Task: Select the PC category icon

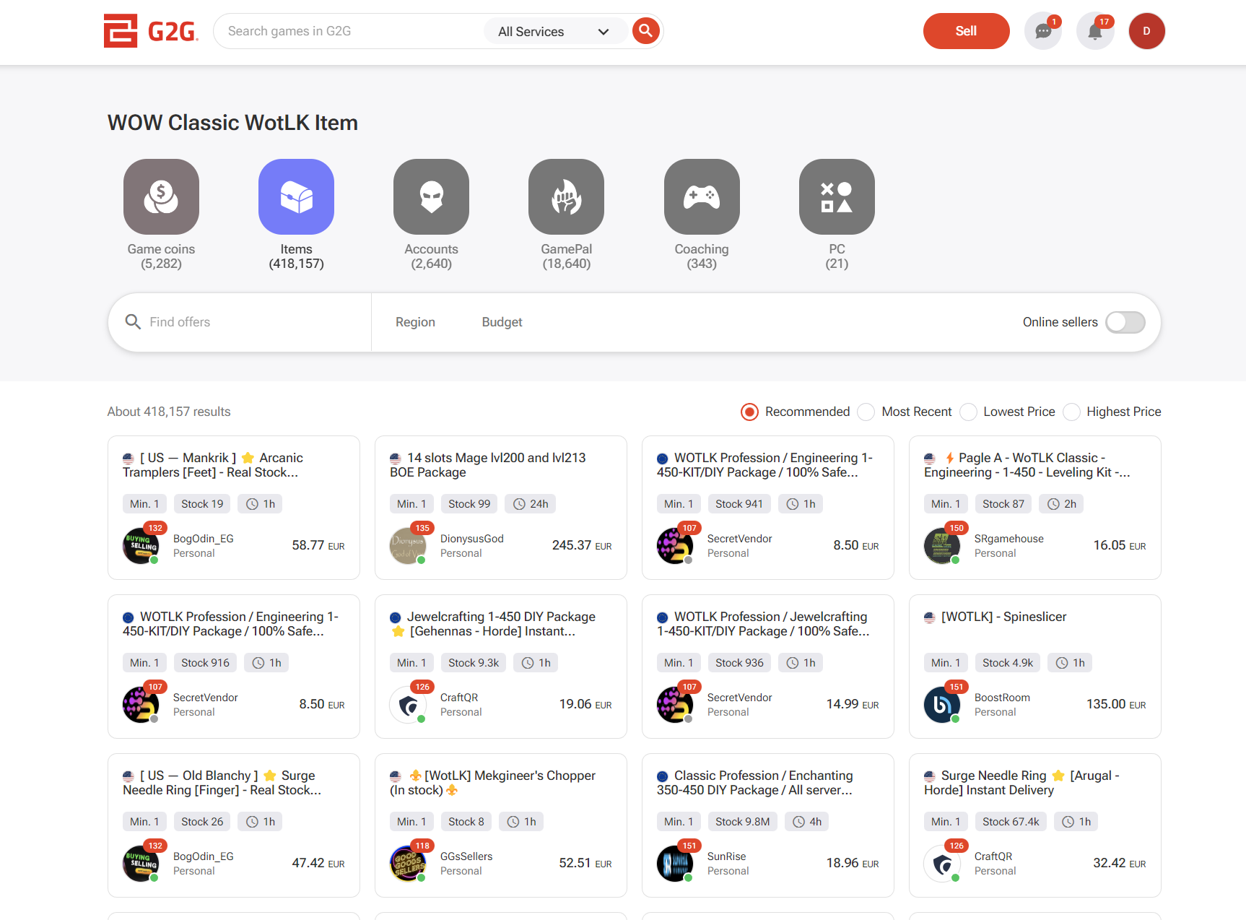Action: [x=837, y=196]
